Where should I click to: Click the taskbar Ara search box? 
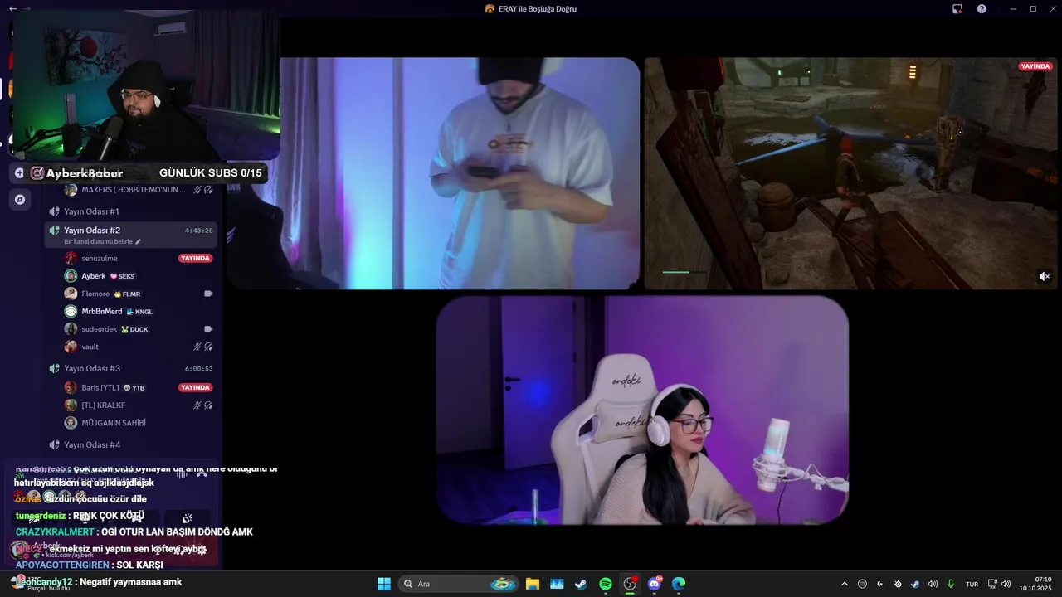coord(459,584)
